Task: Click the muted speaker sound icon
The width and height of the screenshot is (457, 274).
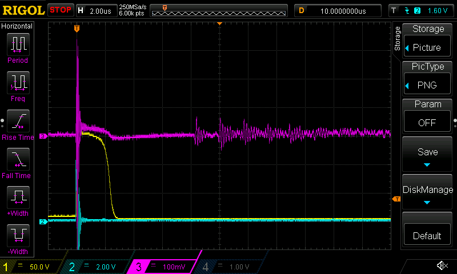Action: coord(442,265)
